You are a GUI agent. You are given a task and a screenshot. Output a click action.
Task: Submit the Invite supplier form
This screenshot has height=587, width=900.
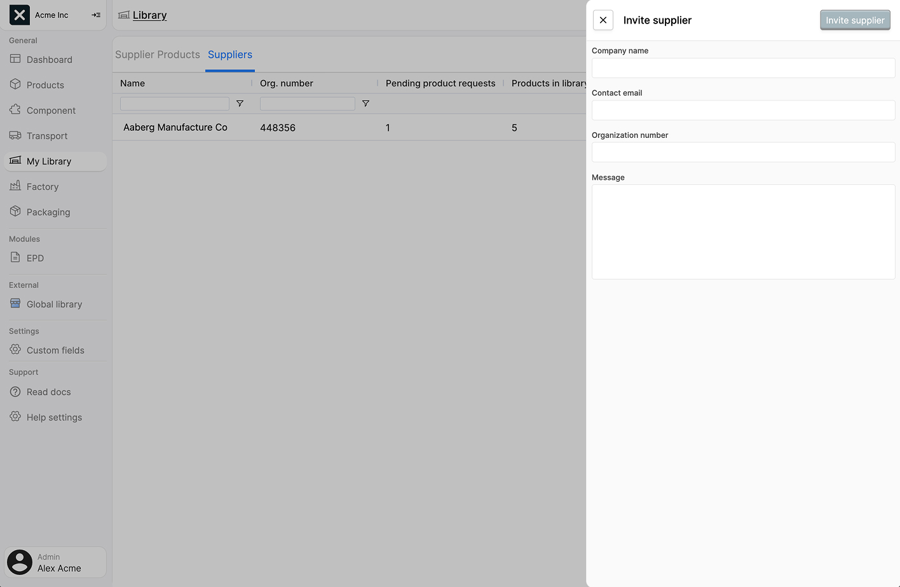[x=855, y=20]
